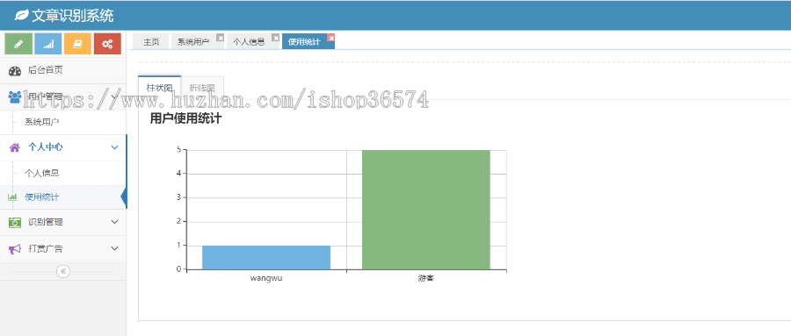Click the blue signal bars shortcut button
The image size is (791, 336).
[48, 44]
